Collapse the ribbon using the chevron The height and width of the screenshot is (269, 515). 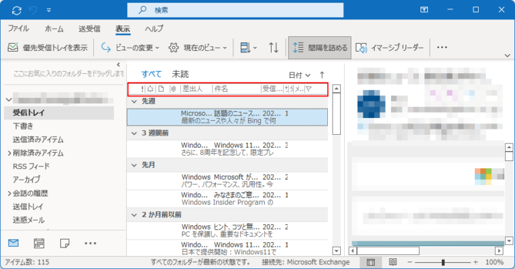(x=508, y=56)
